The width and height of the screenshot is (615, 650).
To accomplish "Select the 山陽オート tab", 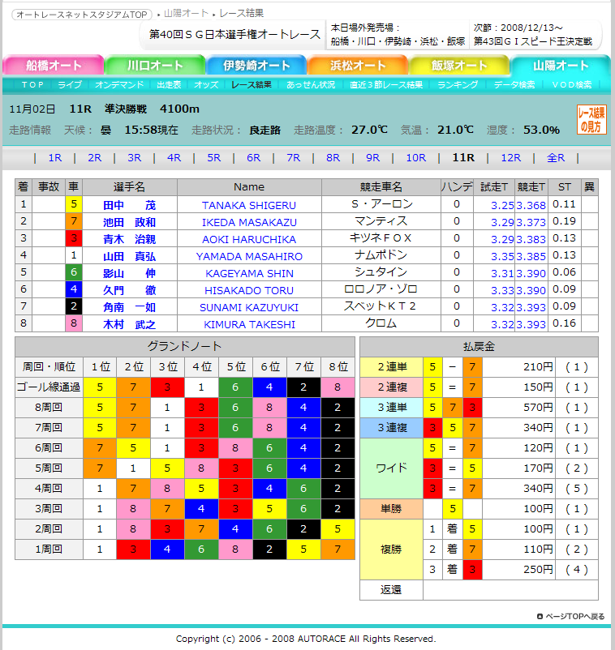I will pos(561,65).
